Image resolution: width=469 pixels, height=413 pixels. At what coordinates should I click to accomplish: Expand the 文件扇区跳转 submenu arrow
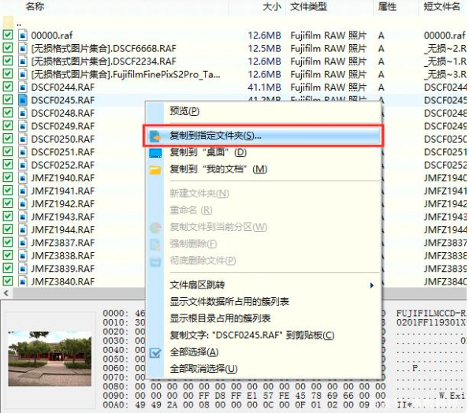(371, 285)
